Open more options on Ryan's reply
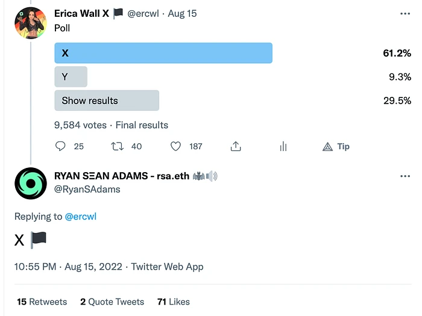The image size is (422, 316). 405,176
